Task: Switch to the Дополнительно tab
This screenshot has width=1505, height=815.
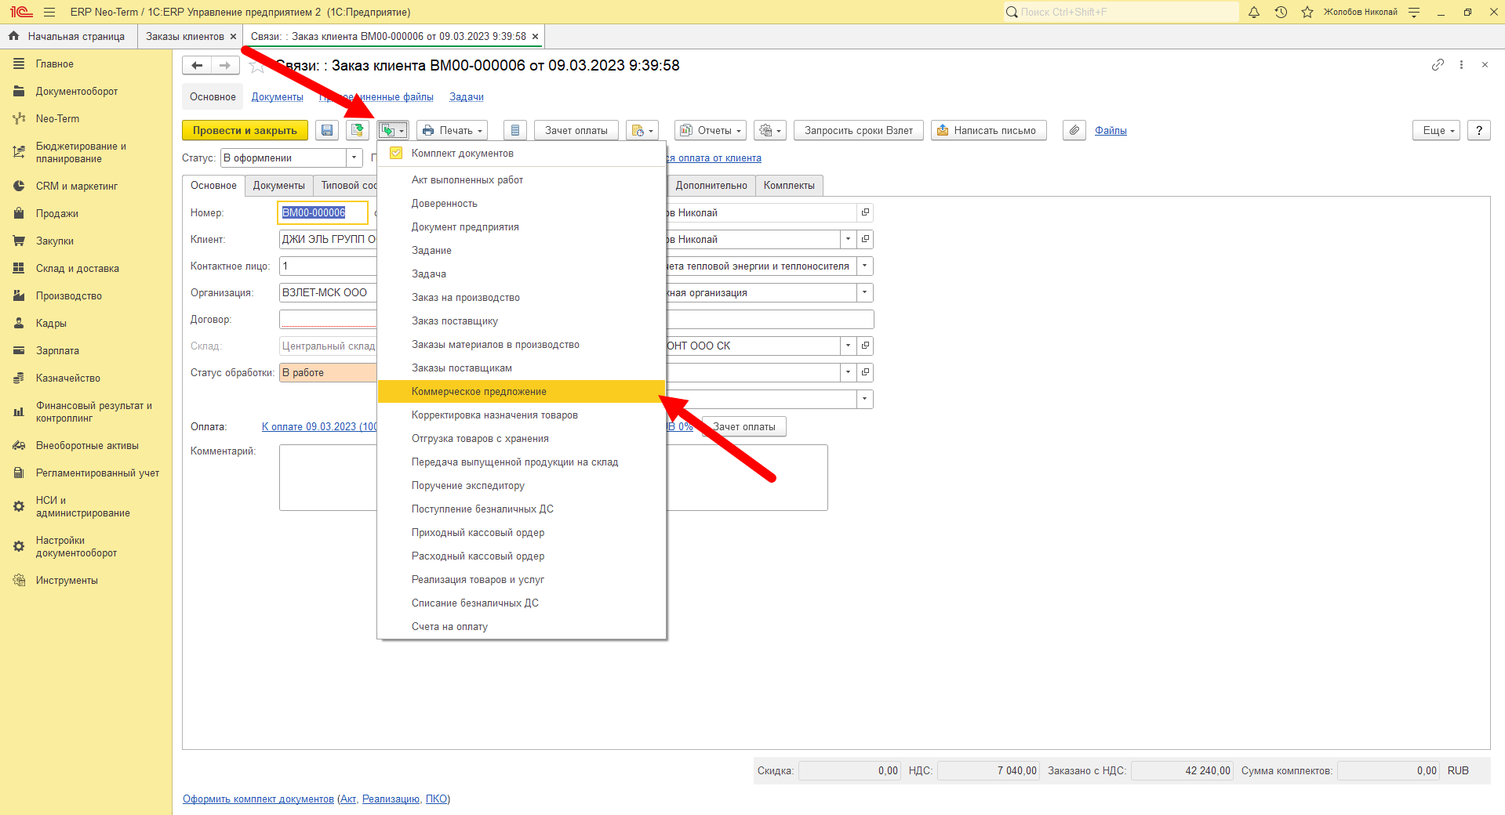Action: tap(711, 186)
